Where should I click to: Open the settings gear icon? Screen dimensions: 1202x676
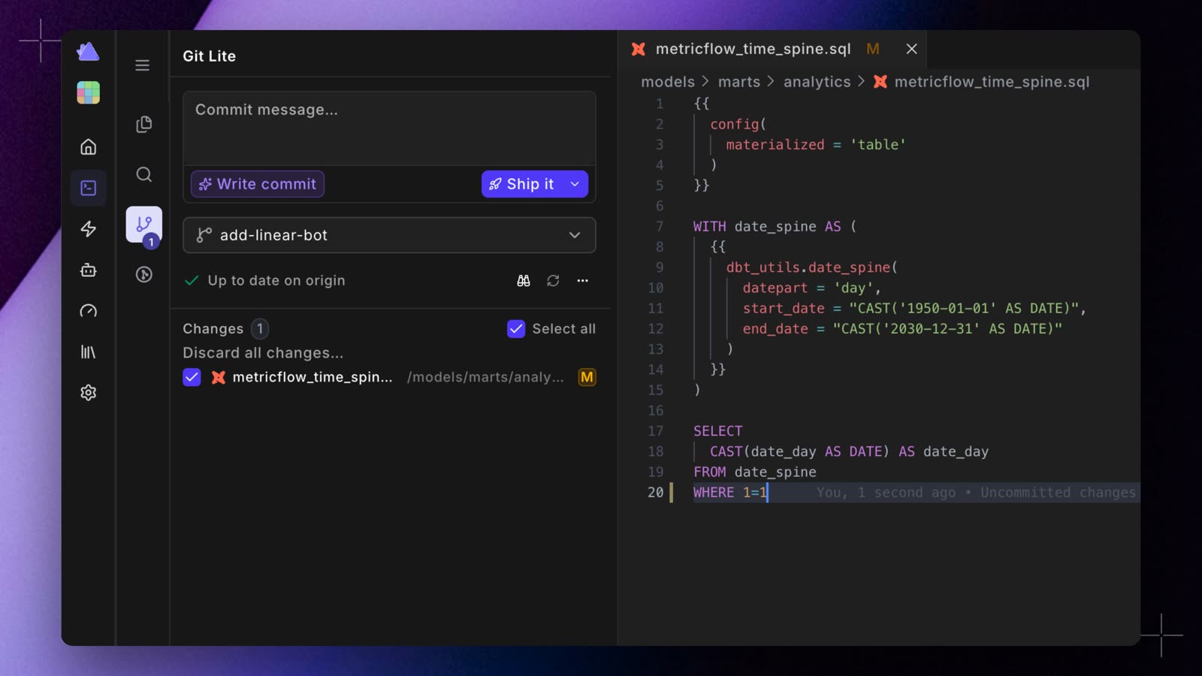click(x=88, y=392)
